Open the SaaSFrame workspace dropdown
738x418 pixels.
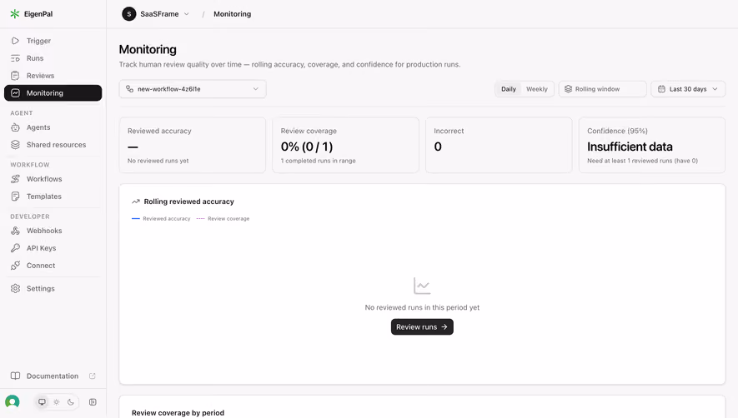click(156, 14)
